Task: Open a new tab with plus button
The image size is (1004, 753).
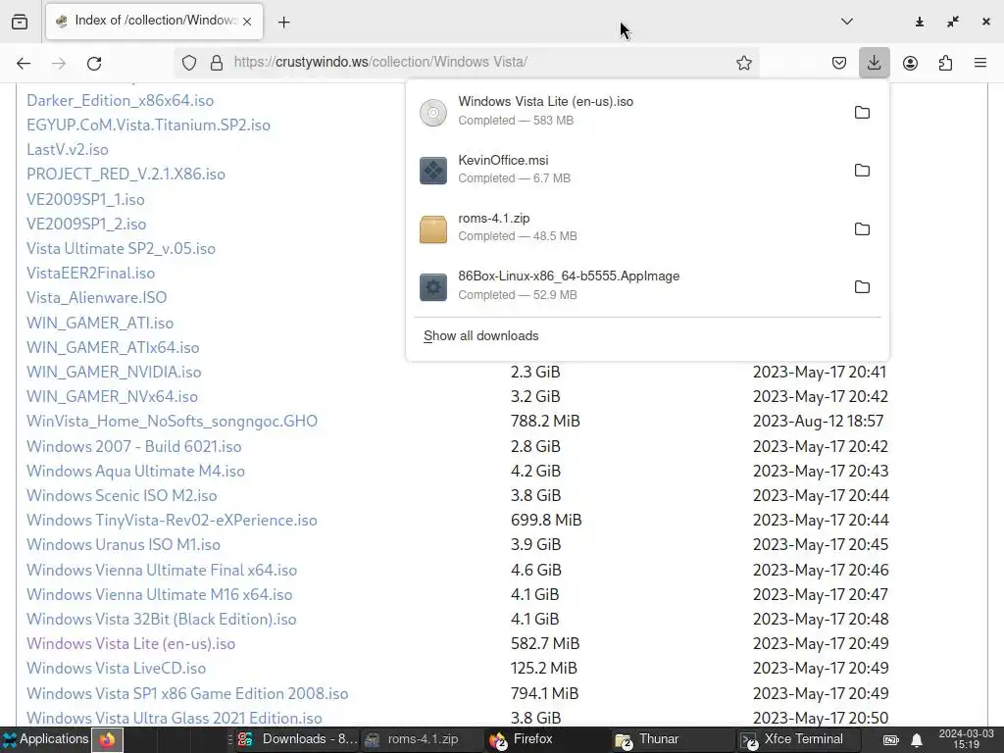Action: coord(284,23)
